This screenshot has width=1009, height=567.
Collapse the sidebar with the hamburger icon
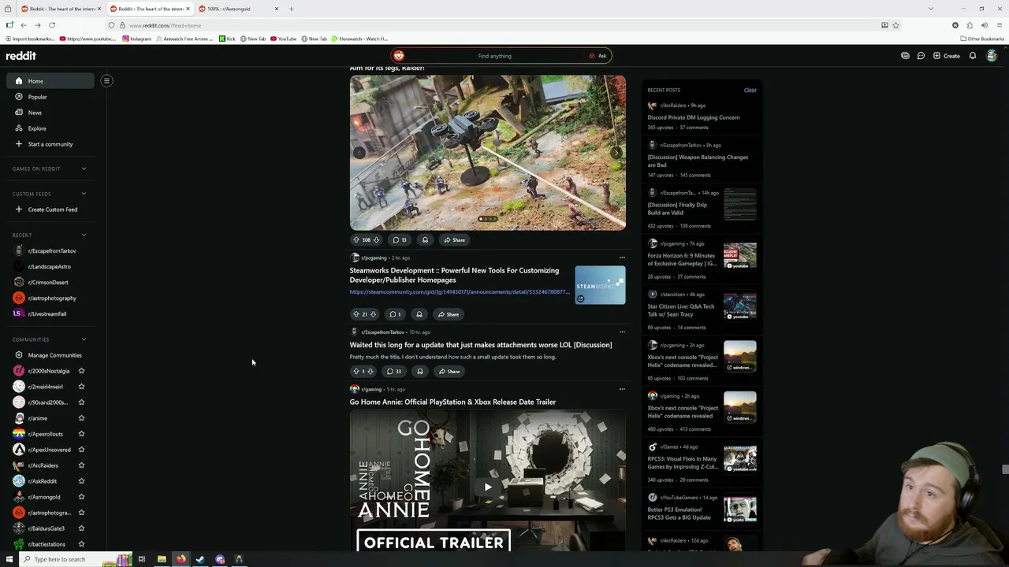coord(106,80)
